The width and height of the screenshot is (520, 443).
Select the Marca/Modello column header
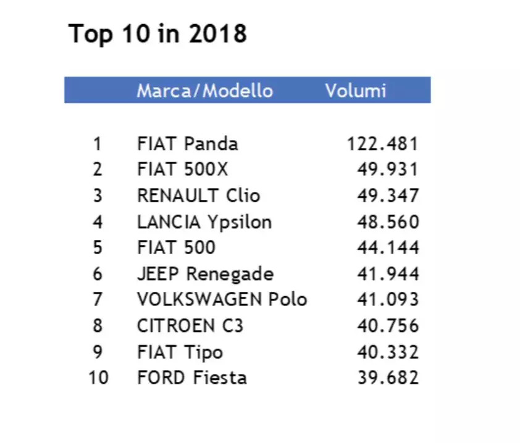(204, 91)
